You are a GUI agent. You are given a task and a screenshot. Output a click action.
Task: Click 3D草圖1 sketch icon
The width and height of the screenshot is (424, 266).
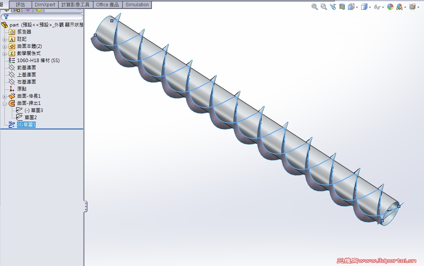coord(11,125)
